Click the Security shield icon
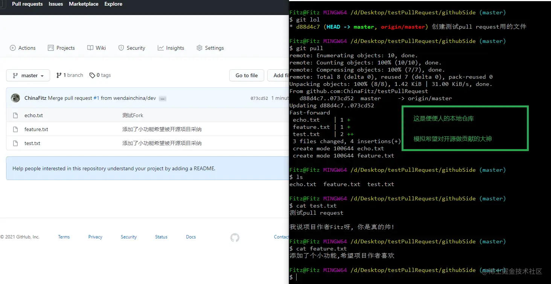 click(x=121, y=48)
